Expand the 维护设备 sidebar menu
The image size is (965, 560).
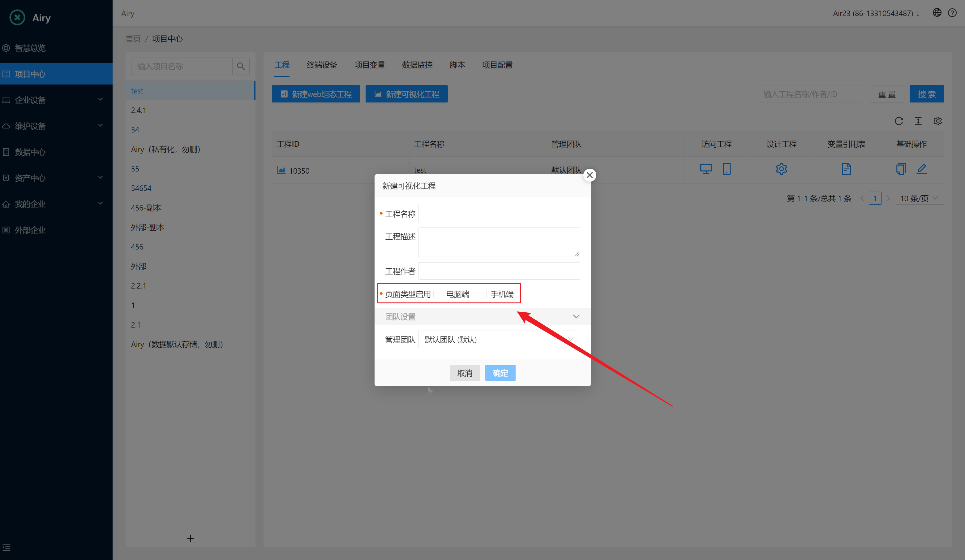point(56,126)
